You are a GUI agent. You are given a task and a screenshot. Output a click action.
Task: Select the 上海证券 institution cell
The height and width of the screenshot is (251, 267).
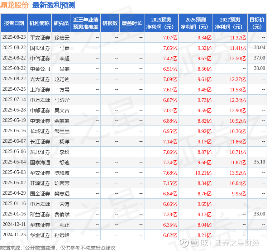(40, 90)
